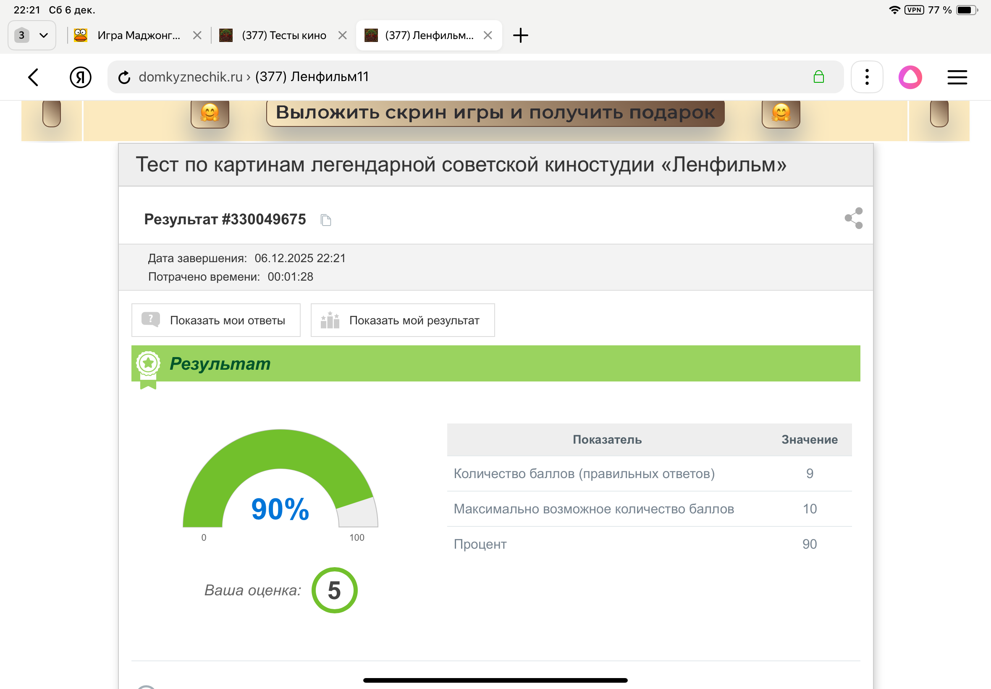Open the Yandex home icon
The width and height of the screenshot is (991, 689).
(80, 77)
